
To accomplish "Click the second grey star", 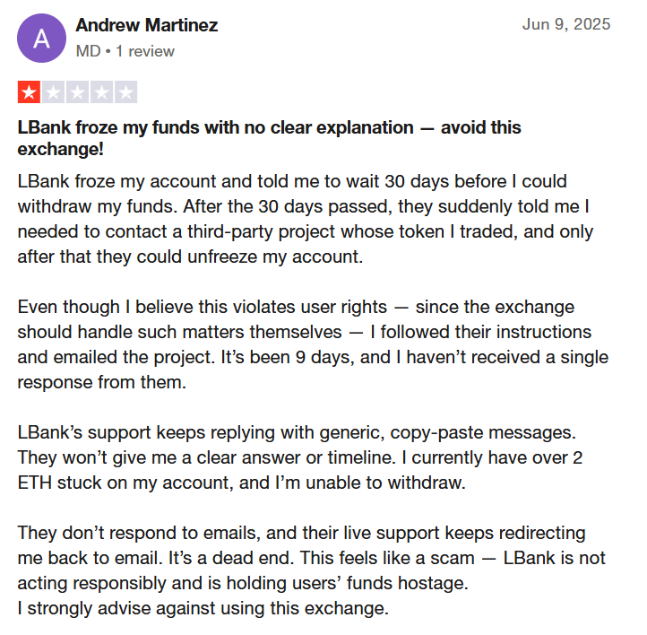I will [53, 91].
